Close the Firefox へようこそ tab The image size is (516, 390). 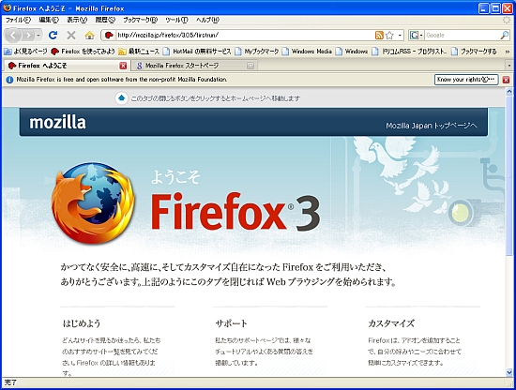(x=123, y=66)
